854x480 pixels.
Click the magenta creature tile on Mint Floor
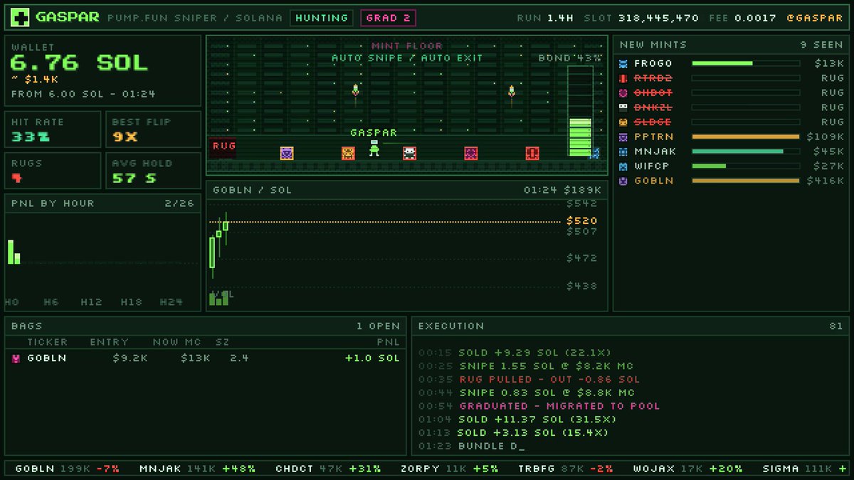click(470, 153)
